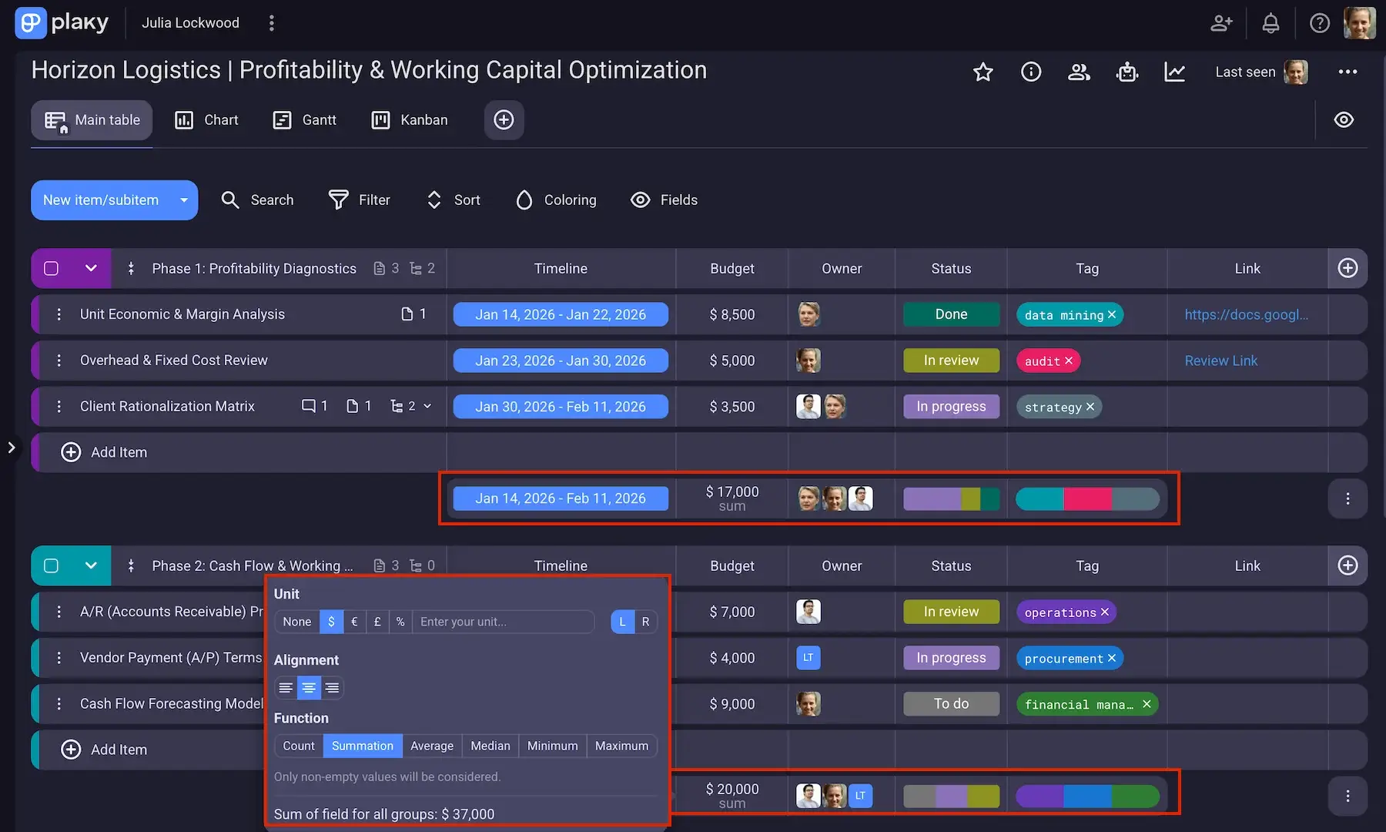
Task: Click the Plaky logo icon
Action: (x=31, y=23)
